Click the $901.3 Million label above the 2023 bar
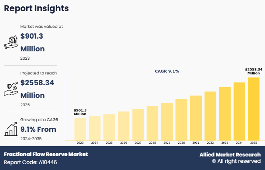The image size is (265, 170). coord(80,112)
